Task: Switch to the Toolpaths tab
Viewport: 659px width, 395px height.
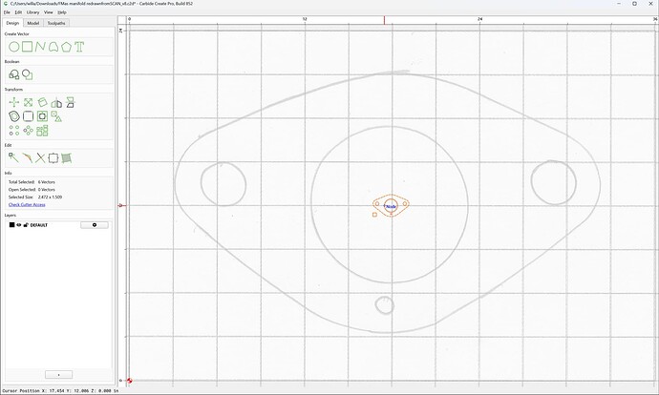Action: point(56,23)
